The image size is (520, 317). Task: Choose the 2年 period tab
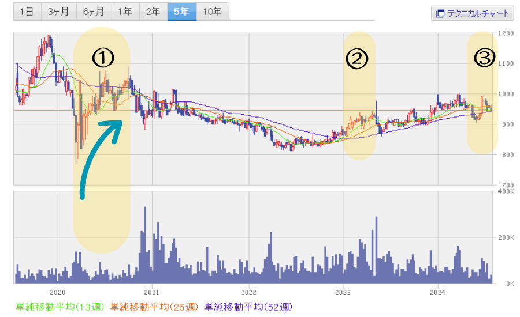coord(153,12)
